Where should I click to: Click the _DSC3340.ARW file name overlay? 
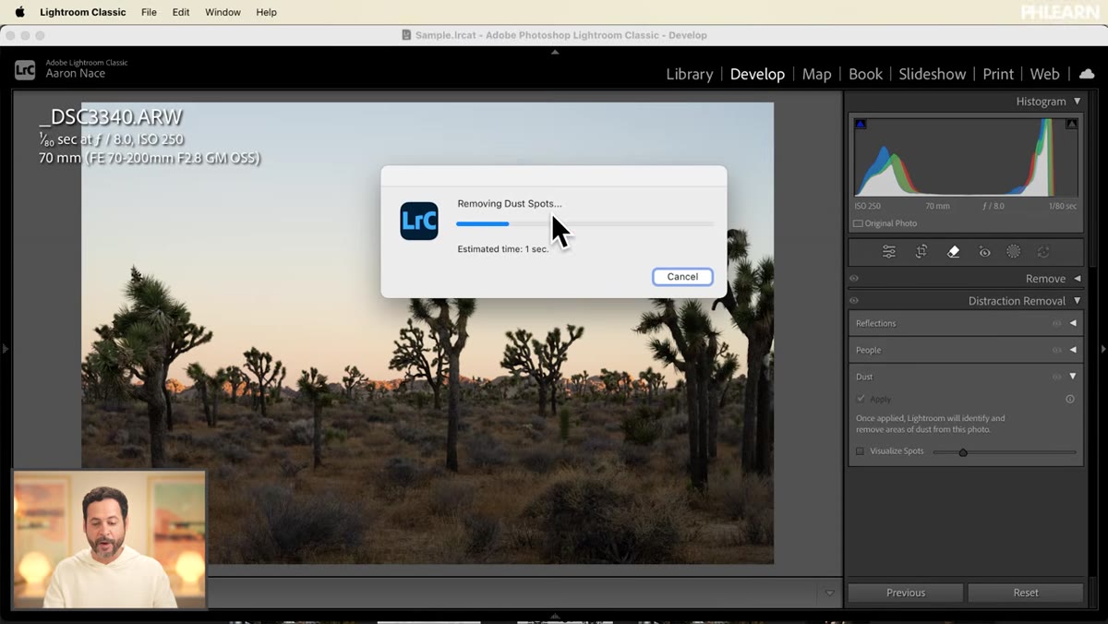pyautogui.click(x=111, y=117)
